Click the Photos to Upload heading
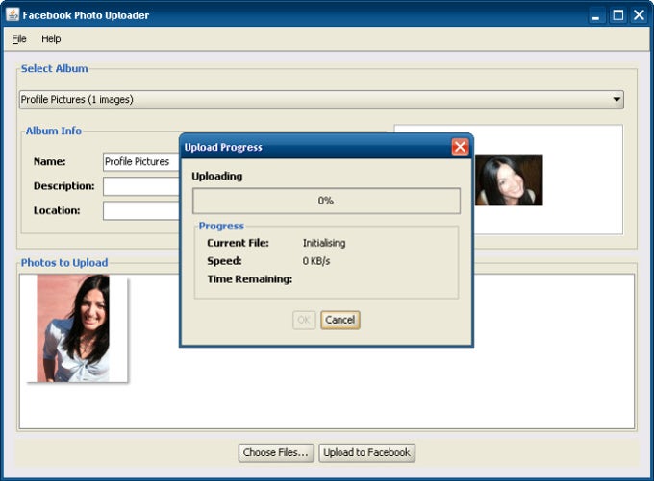 point(64,263)
